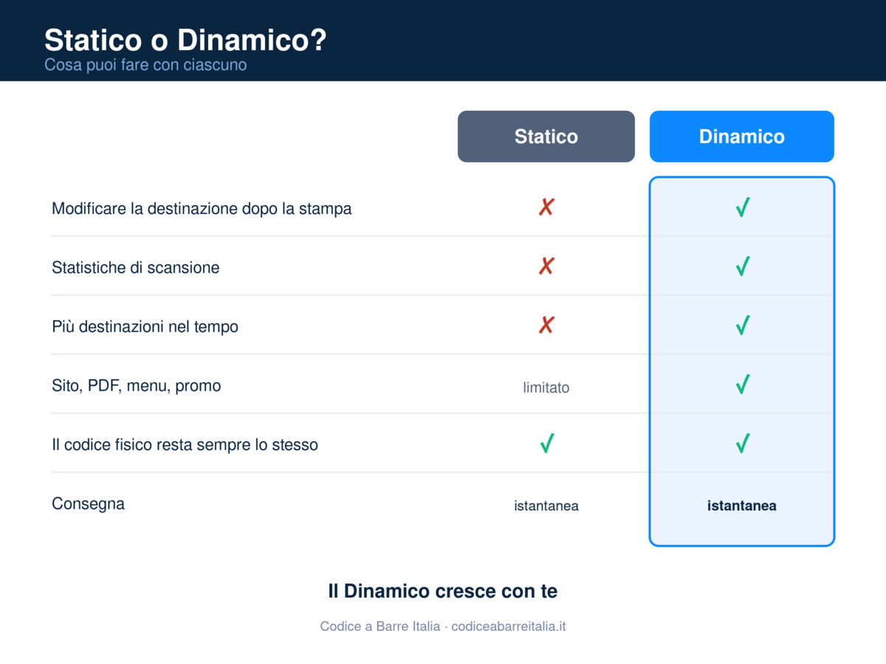Click the 'Statico o Dinamico?' title
The width and height of the screenshot is (886, 664).
[x=185, y=40]
